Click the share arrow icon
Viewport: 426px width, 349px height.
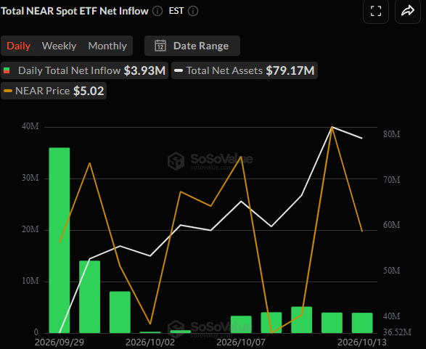click(408, 11)
